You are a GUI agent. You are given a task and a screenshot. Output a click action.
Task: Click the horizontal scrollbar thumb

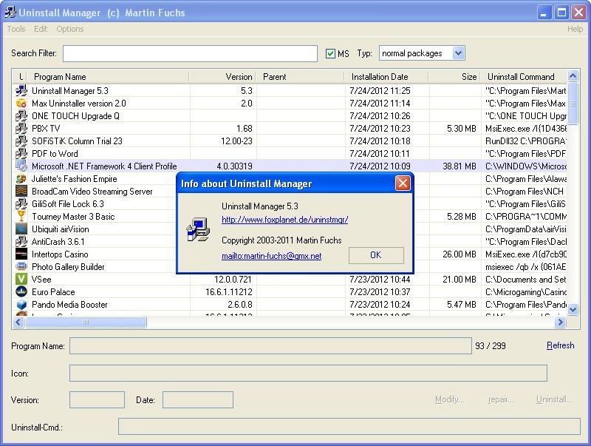pyautogui.click(x=86, y=322)
